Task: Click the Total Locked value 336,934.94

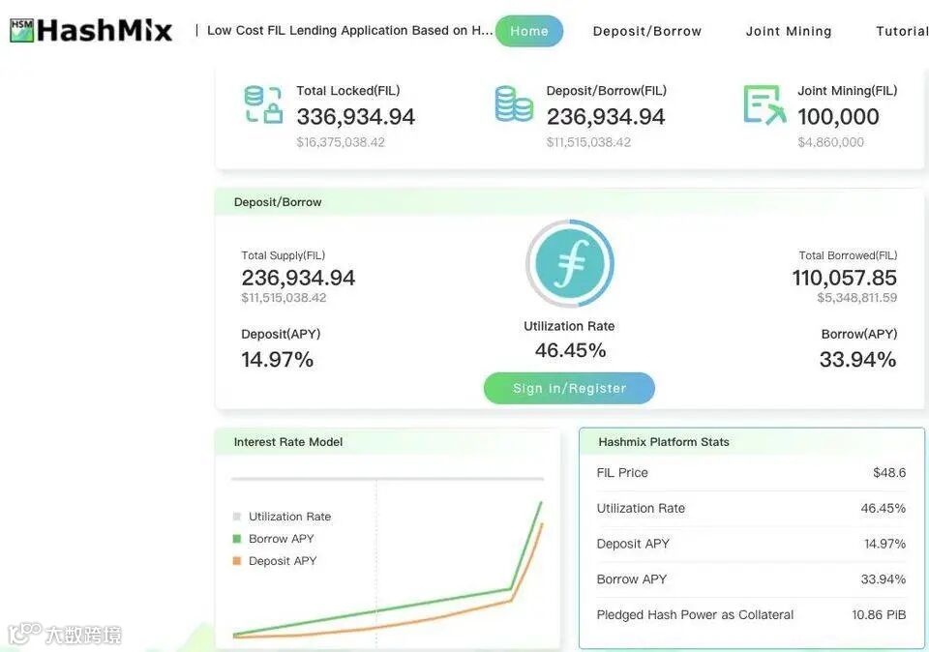Action: 355,117
